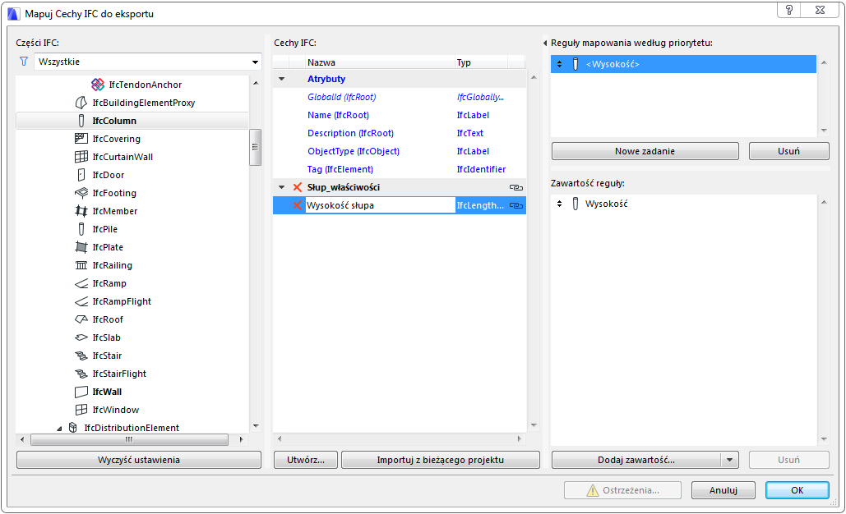
Task: Collapse the IfcDistributionElement tree node
Action: [x=59, y=428]
